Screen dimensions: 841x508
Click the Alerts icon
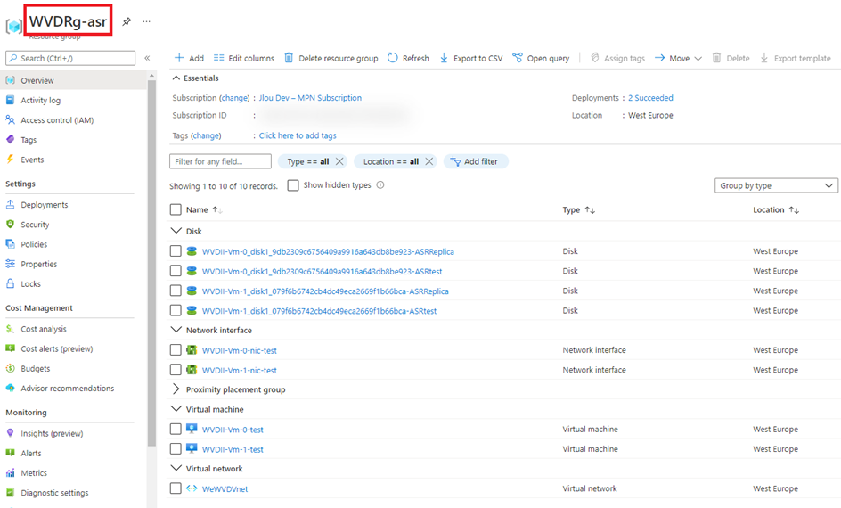tap(10, 453)
